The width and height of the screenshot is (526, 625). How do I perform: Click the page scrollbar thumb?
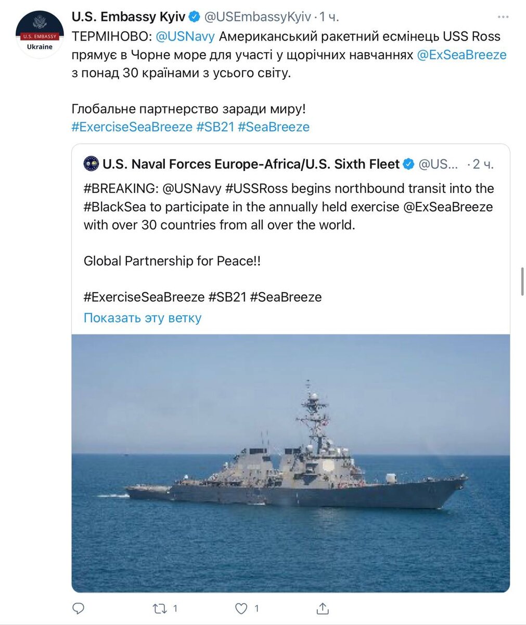(x=522, y=282)
